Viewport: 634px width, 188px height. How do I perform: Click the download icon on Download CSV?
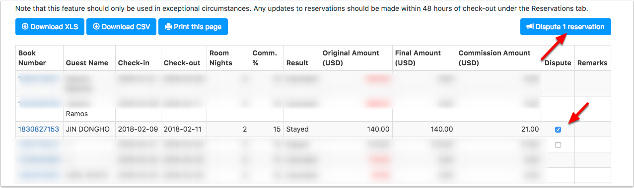96,27
